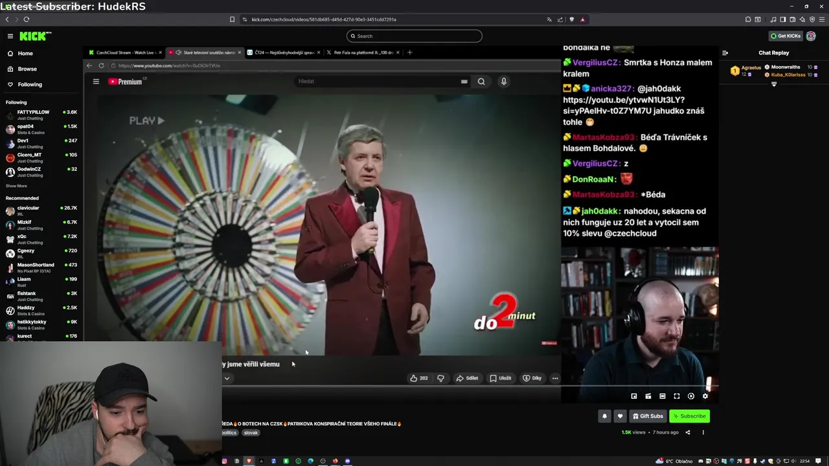This screenshot has width=829, height=466.
Task: Toggle notification bell for channel
Action: (605, 416)
